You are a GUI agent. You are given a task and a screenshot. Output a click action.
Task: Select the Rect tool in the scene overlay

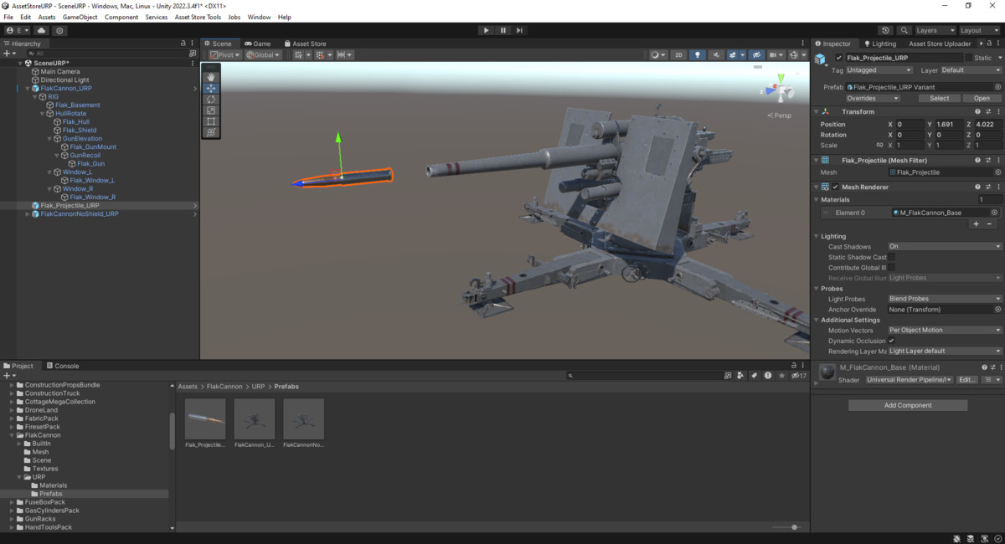[211, 121]
